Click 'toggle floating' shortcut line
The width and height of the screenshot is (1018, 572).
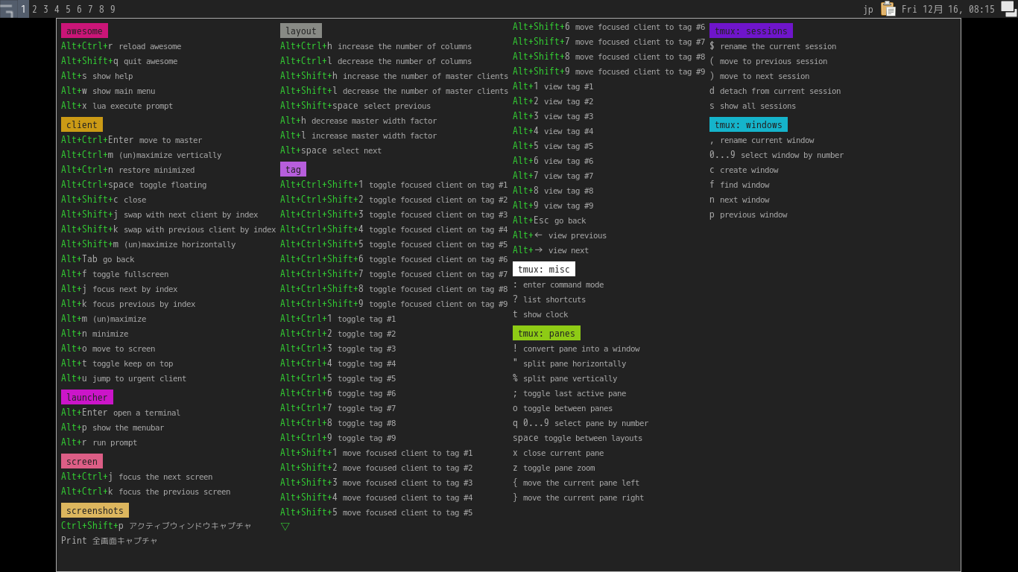[x=134, y=185]
